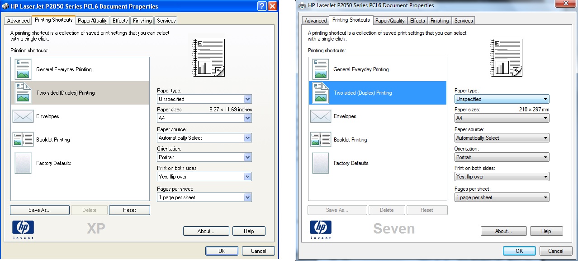Click Envelopes icon in the XP dialog
Viewport: 578px width, 261px height.
click(x=23, y=116)
